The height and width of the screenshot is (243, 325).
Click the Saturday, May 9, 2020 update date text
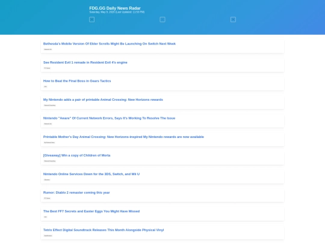(117, 12)
